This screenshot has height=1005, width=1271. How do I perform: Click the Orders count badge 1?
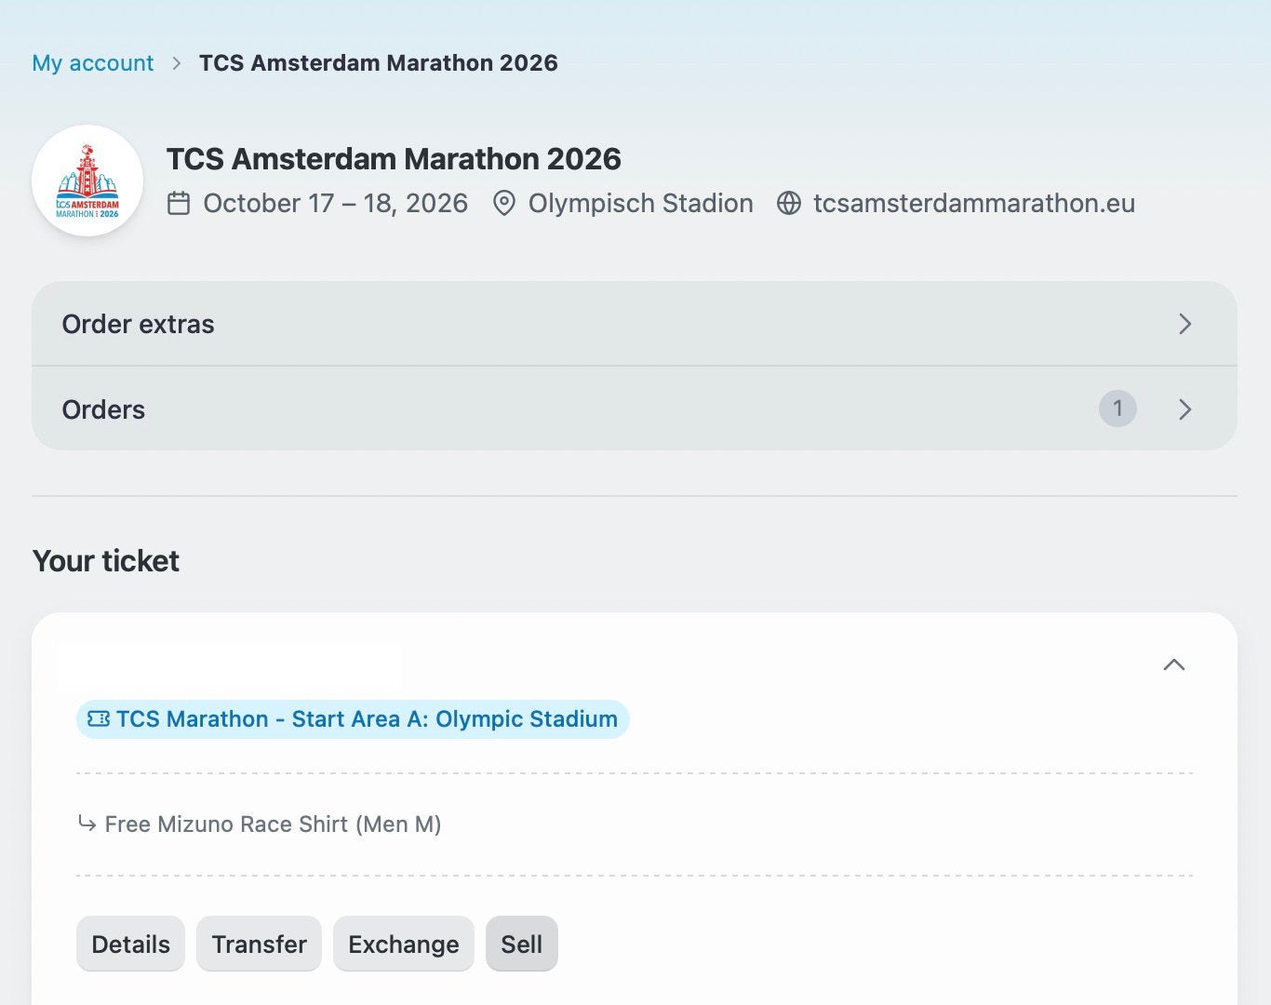pos(1117,409)
